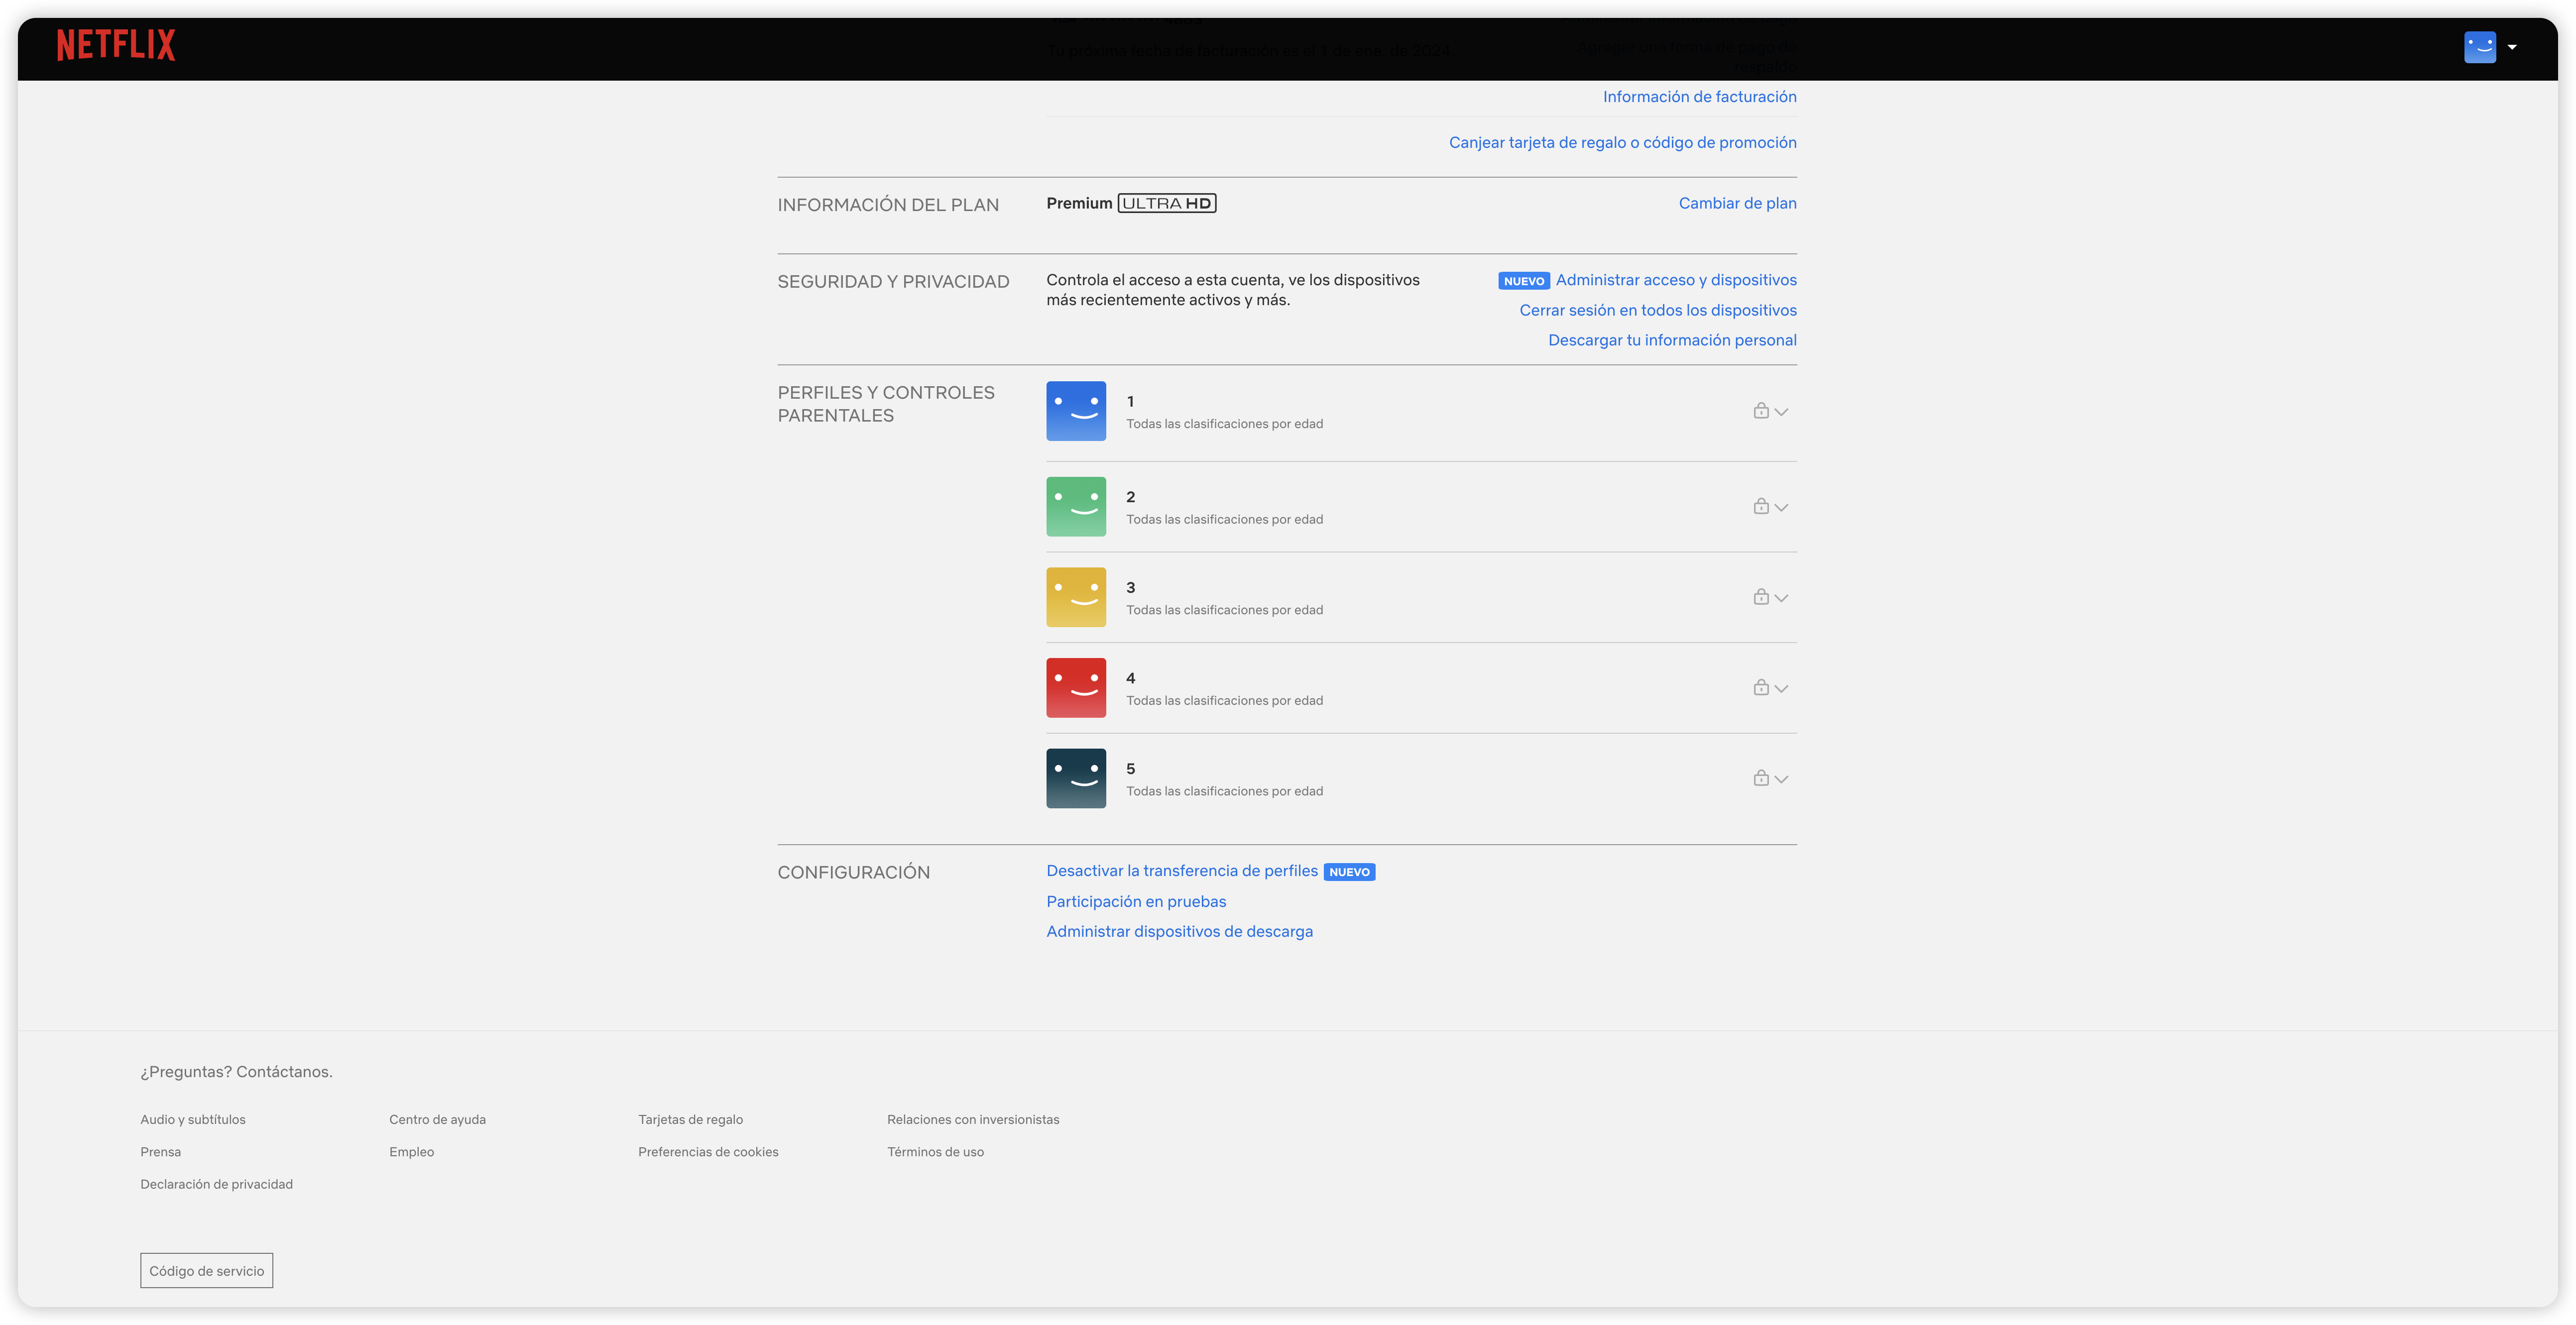Open Cambiar de plan link

pyautogui.click(x=1737, y=203)
